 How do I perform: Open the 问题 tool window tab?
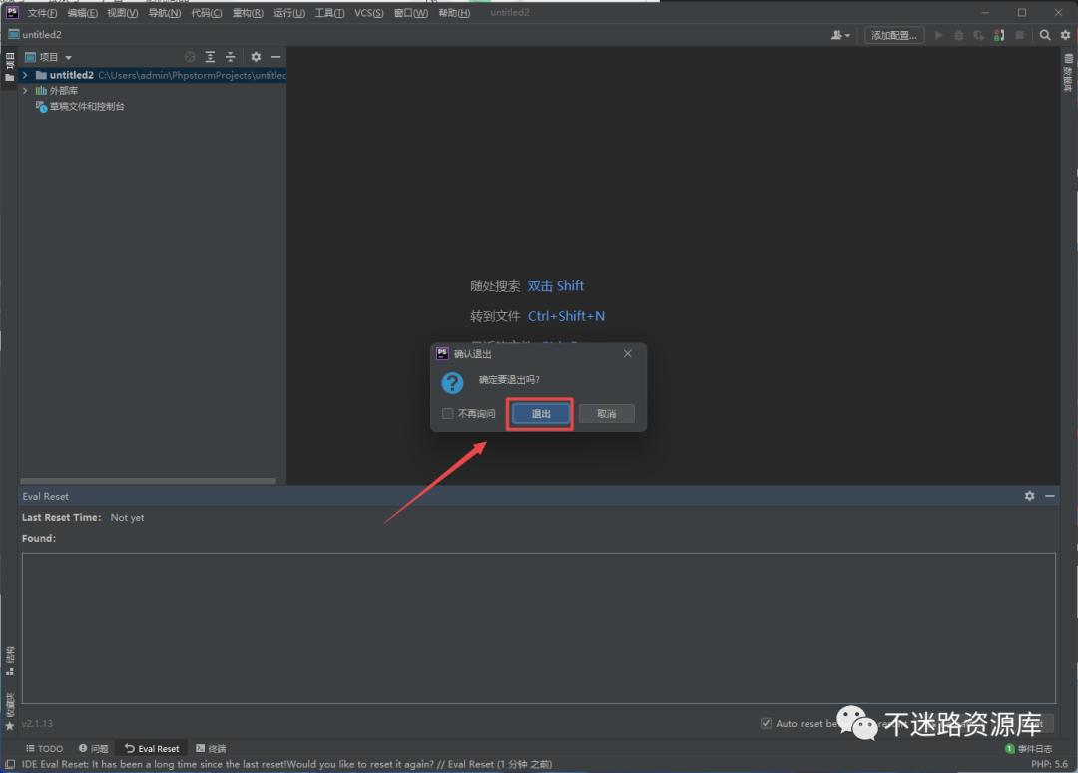(93, 749)
